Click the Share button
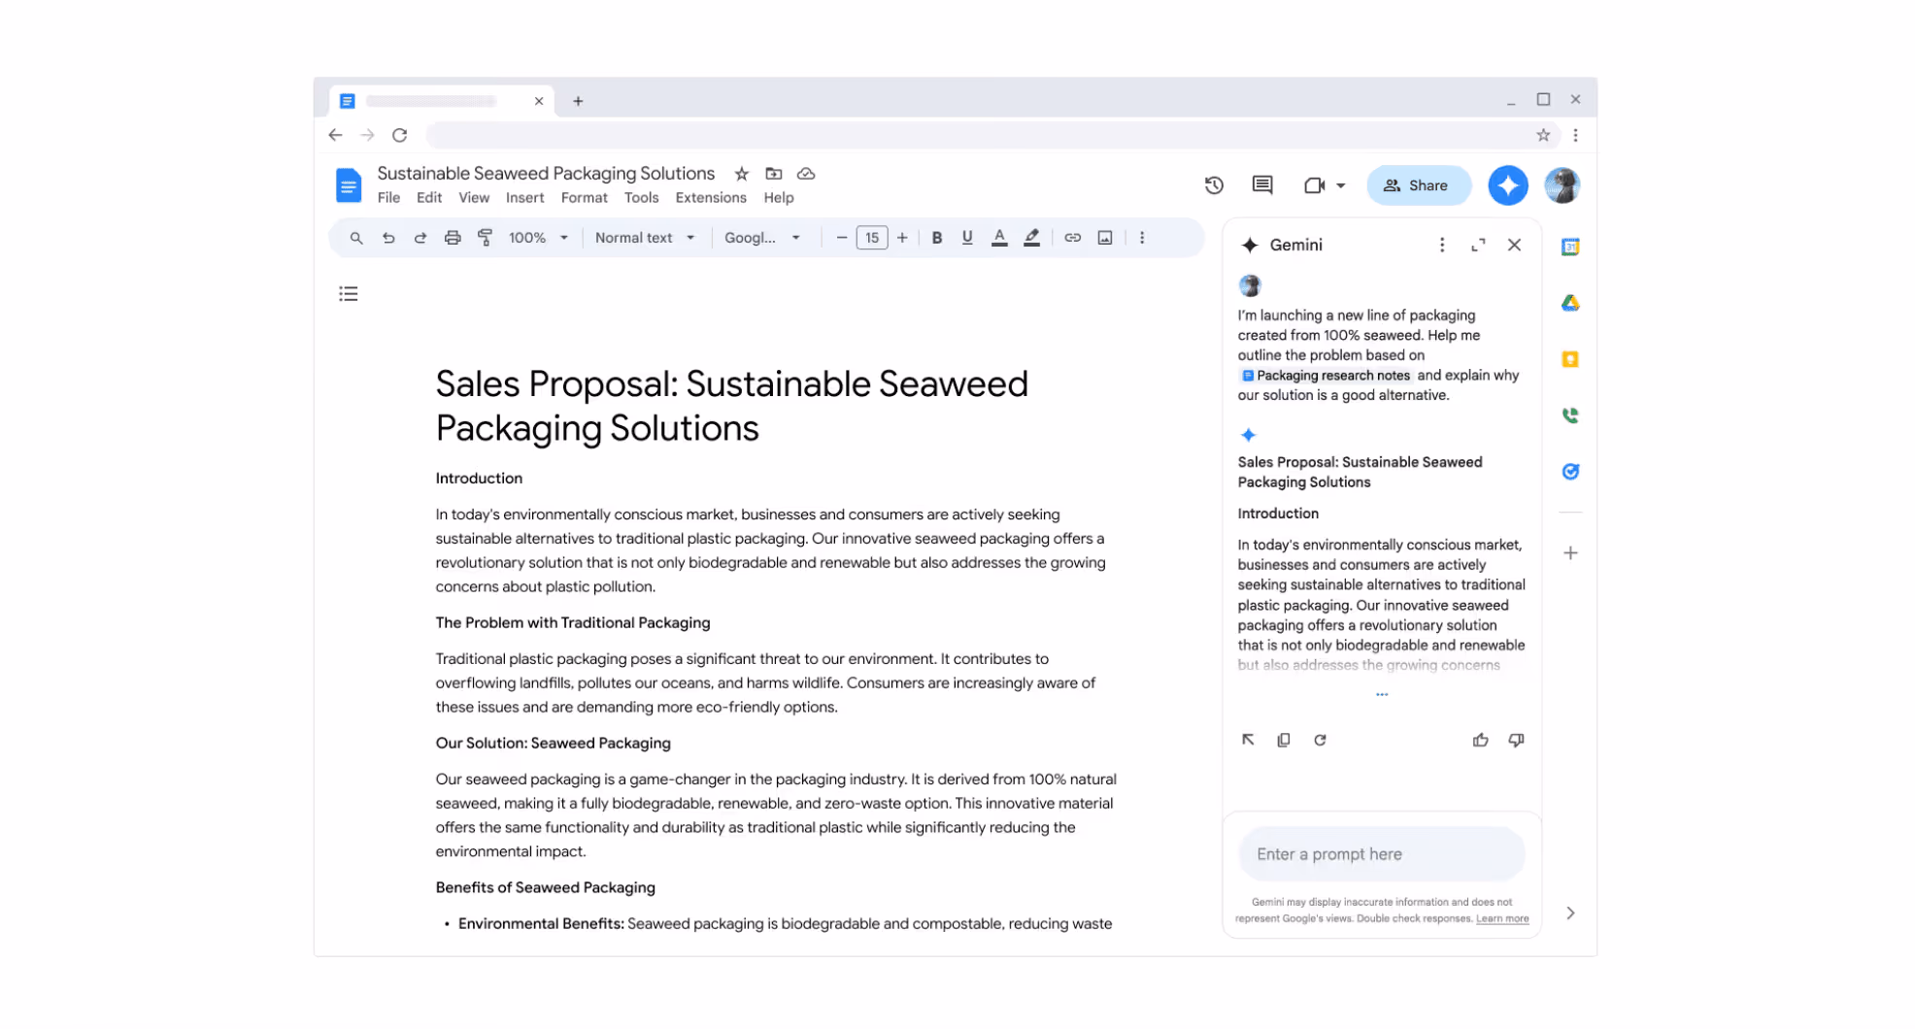Image resolution: width=1915 pixels, height=1029 pixels. (x=1419, y=185)
